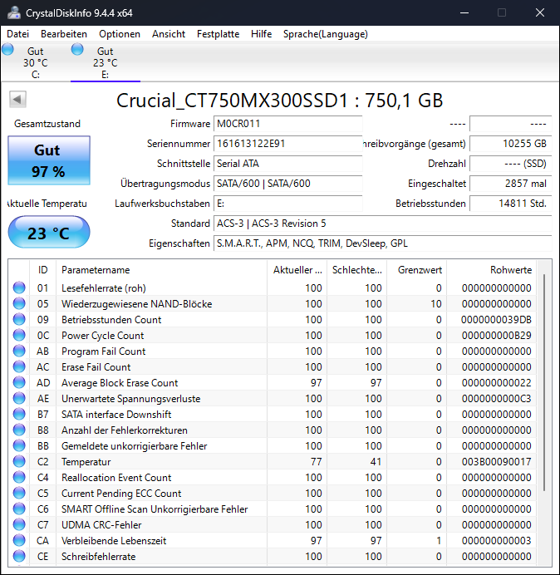Click the Schnittstelle Serial ATA field
The width and height of the screenshot is (560, 575).
(x=287, y=164)
